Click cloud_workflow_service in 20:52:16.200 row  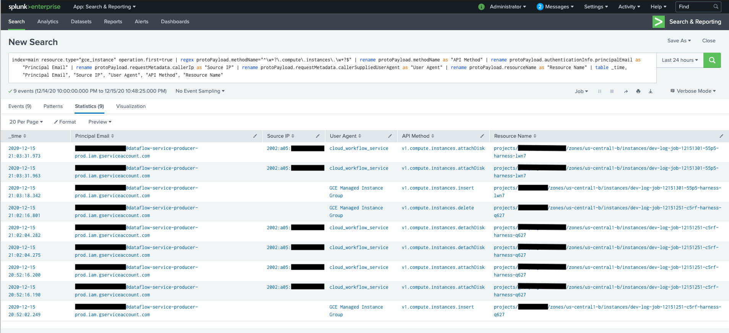[x=359, y=267]
